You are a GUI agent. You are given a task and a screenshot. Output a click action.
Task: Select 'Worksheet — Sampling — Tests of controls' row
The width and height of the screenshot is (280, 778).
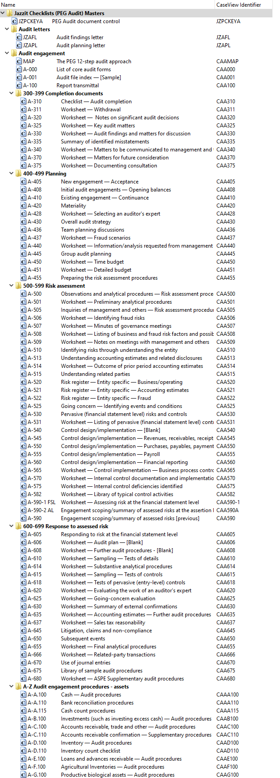pos(136,574)
